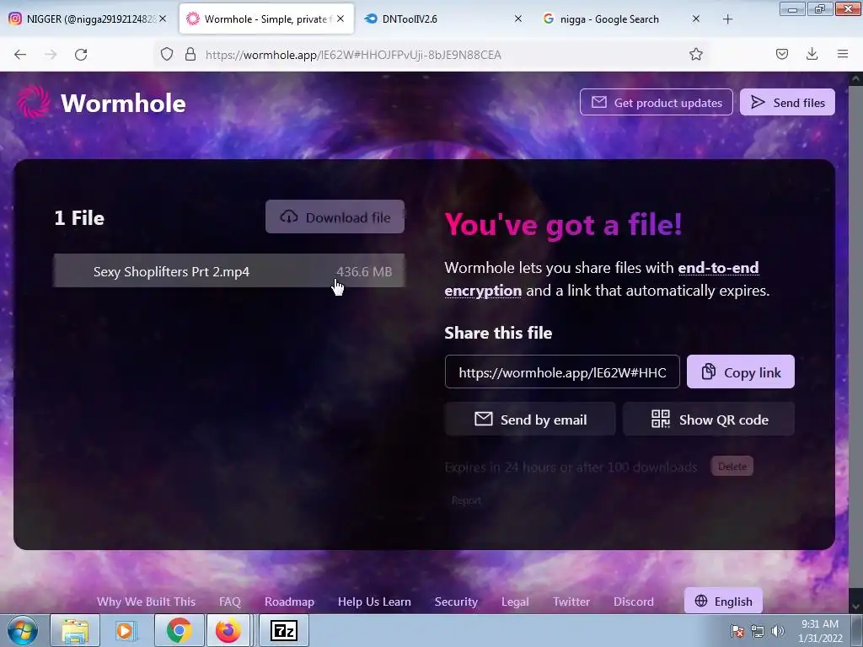Viewport: 863px width, 647px height.
Task: Open the Security footer link
Action: [456, 602]
